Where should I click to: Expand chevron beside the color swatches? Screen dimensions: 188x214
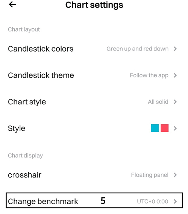[x=175, y=128]
